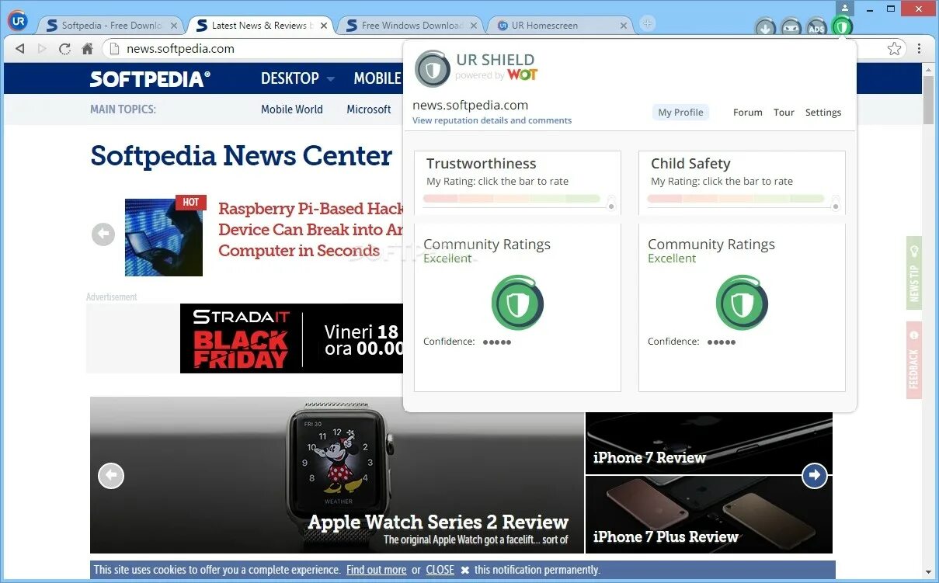This screenshot has height=583, width=939.
Task: Click CLOSE on the cookie notification
Action: coord(440,570)
